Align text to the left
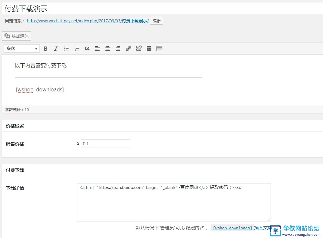The width and height of the screenshot is (323, 238). 97,48
